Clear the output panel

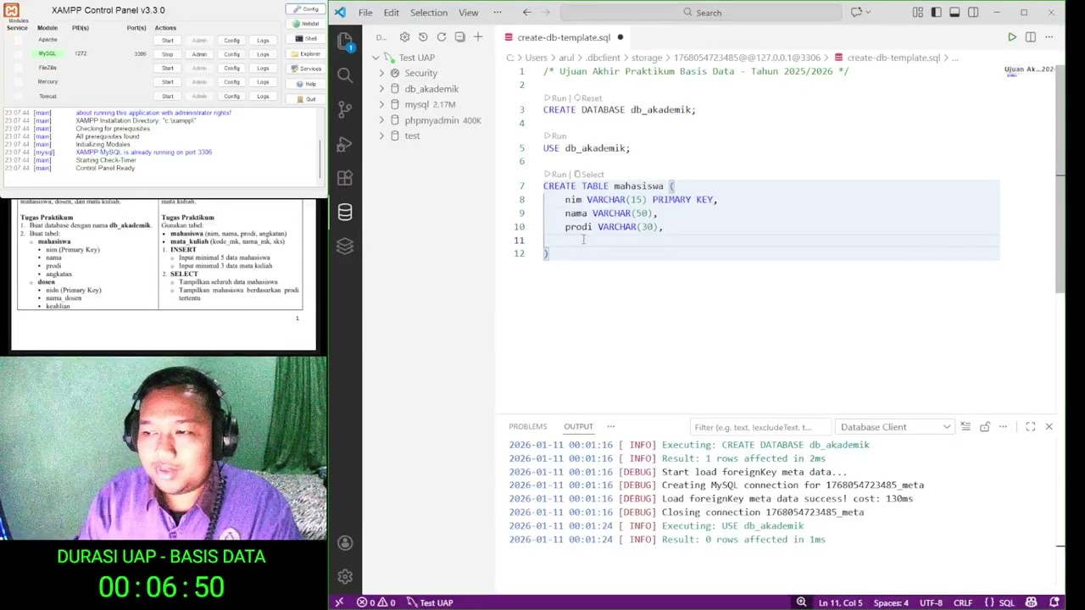[966, 427]
